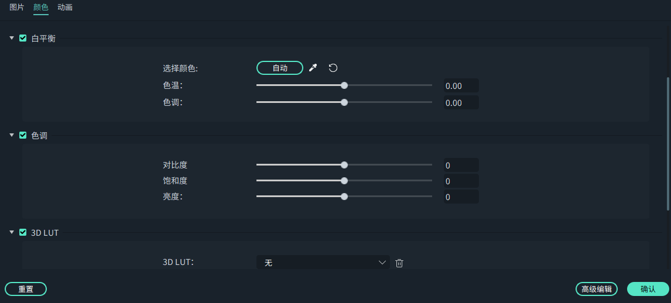Click the 自动 white balance button
This screenshot has width=671, height=303.
280,68
